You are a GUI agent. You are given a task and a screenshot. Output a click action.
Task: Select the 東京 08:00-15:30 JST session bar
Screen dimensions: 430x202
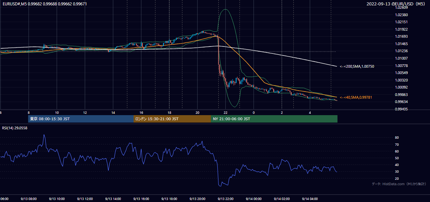(x=81, y=119)
